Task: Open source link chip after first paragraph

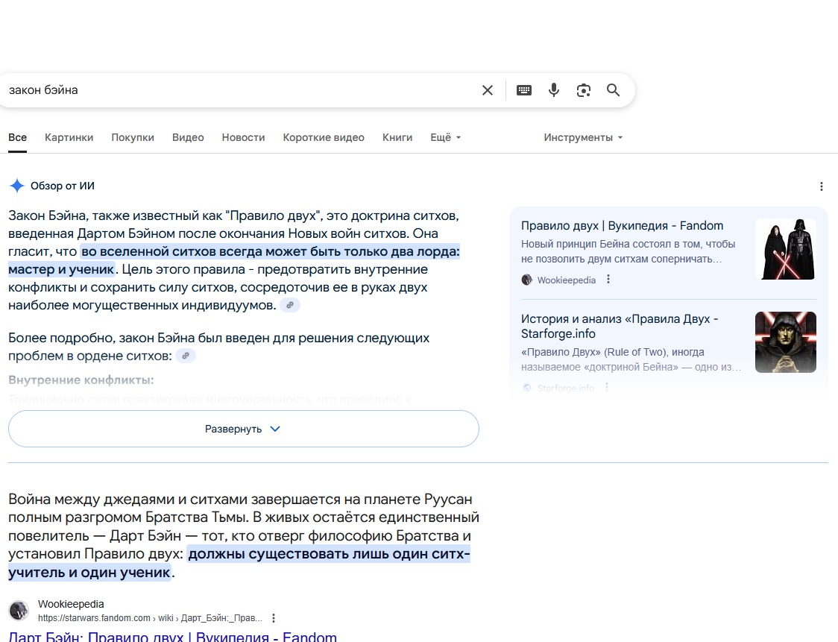Action: click(x=290, y=305)
